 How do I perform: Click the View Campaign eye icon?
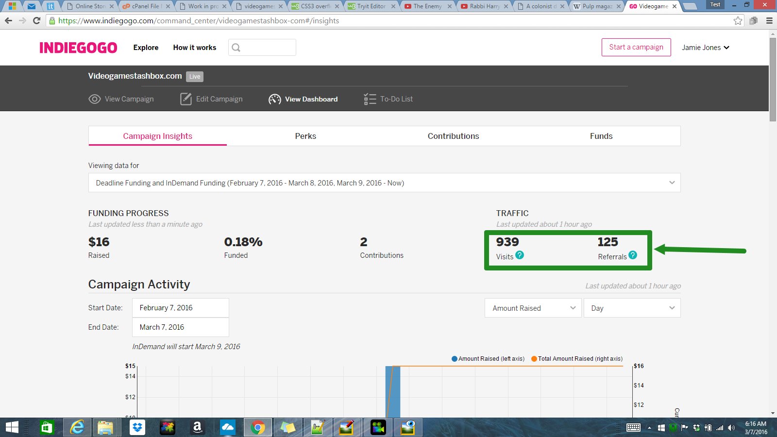click(94, 99)
